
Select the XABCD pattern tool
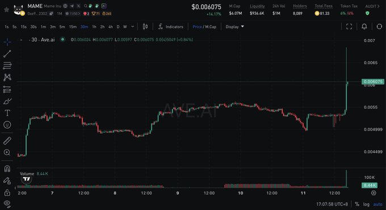[7, 77]
